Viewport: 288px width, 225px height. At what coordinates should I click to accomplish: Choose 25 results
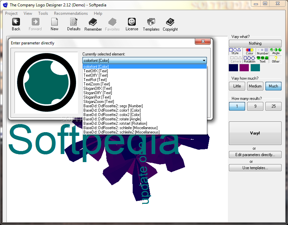coord(273,106)
